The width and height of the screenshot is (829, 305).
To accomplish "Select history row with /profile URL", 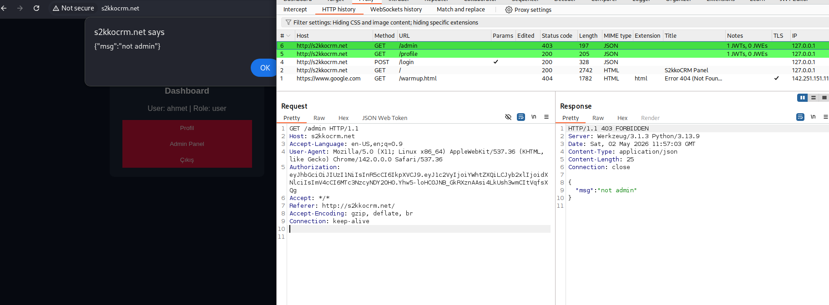I will (552, 54).
